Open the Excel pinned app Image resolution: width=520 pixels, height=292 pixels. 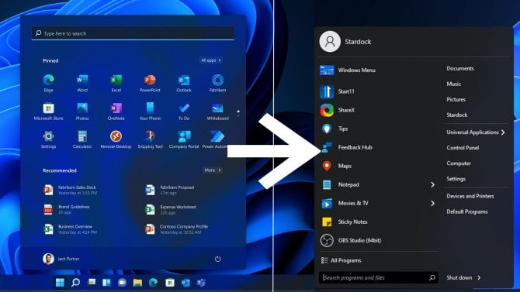116,83
